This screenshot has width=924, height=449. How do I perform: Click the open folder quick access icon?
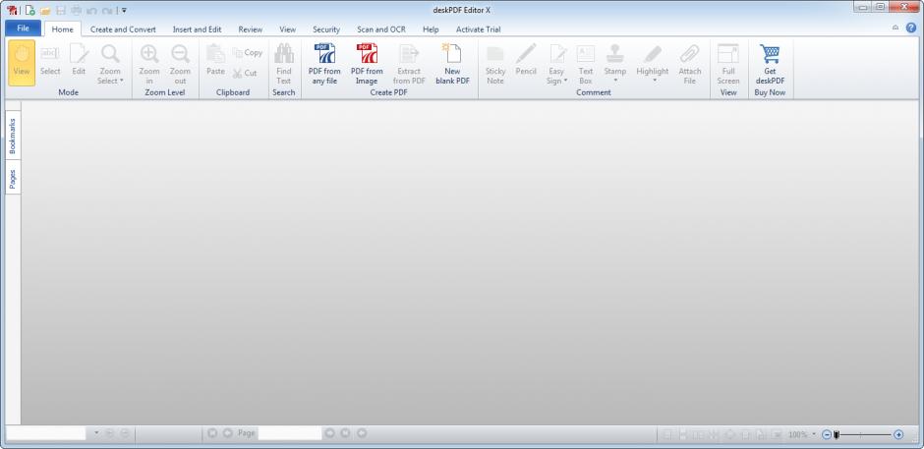point(45,10)
